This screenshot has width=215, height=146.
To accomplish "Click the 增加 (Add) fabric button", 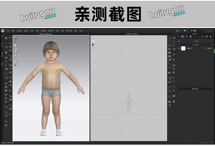I will [196, 41].
